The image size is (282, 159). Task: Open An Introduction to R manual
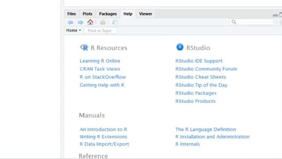coord(104,129)
